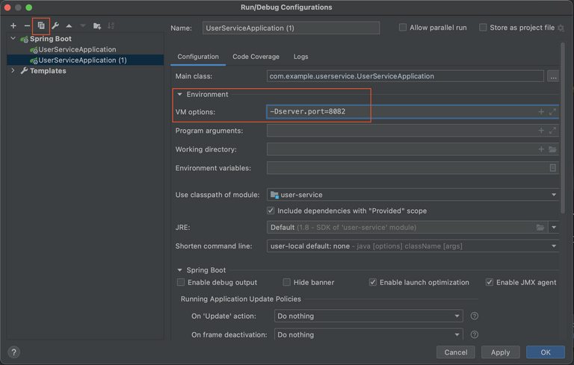Toggle the Enable JMX agent checkbox

click(489, 282)
